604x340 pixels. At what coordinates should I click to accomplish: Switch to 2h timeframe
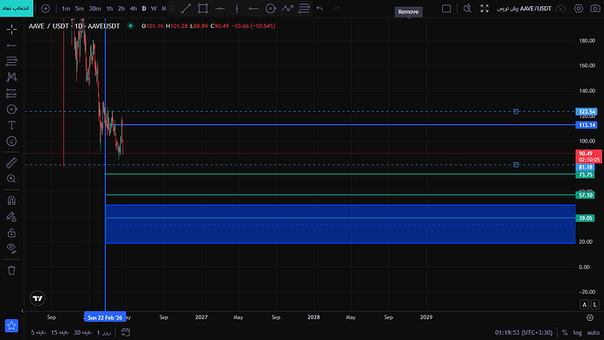coord(122,9)
